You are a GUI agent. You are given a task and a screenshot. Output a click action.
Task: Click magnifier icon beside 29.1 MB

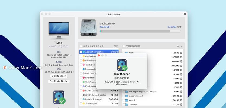181,70
